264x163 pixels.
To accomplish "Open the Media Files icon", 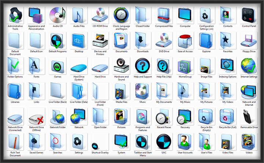I will point(121,91).
